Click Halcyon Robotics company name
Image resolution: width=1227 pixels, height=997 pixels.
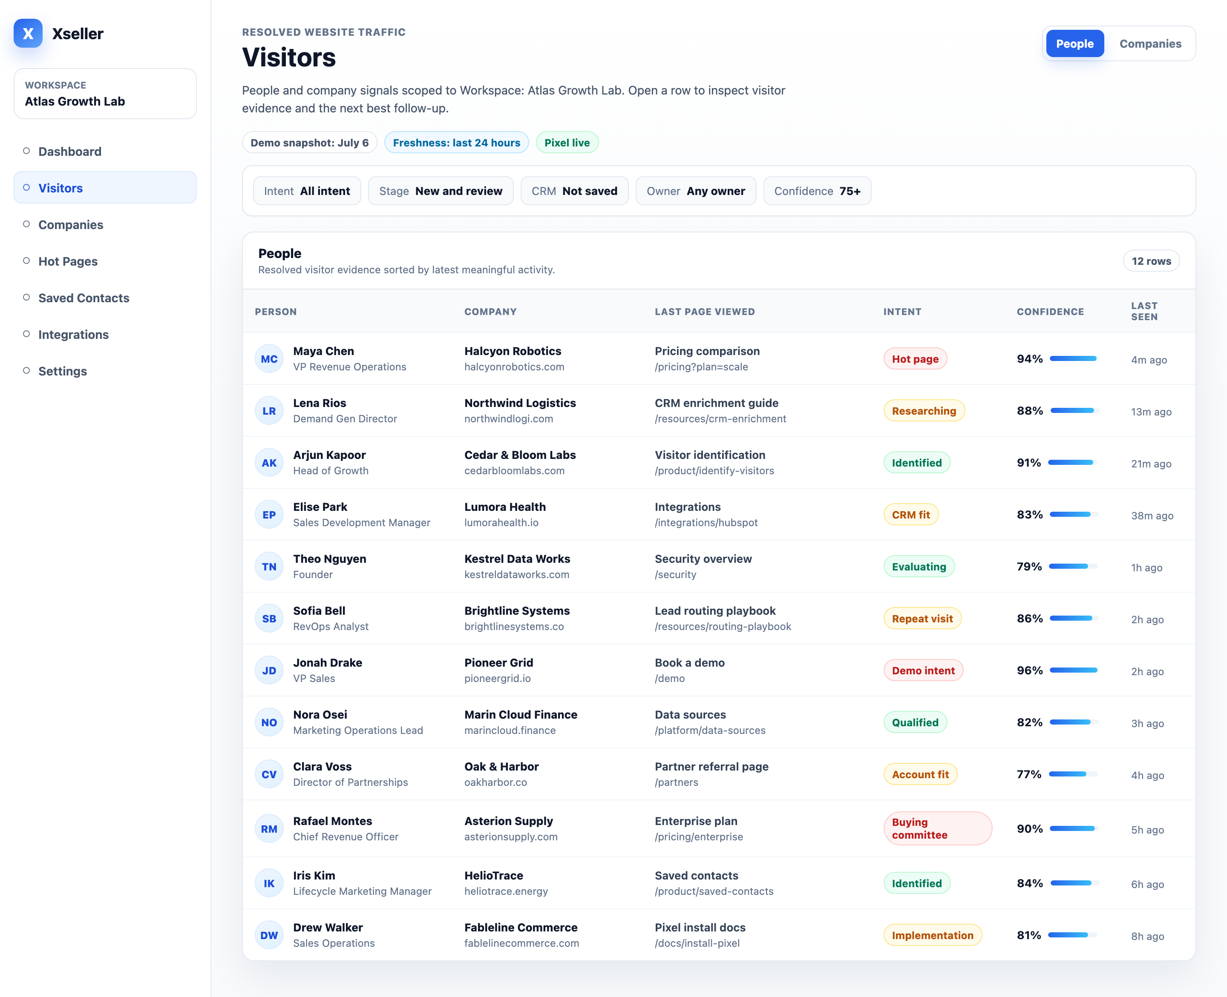[x=513, y=351]
